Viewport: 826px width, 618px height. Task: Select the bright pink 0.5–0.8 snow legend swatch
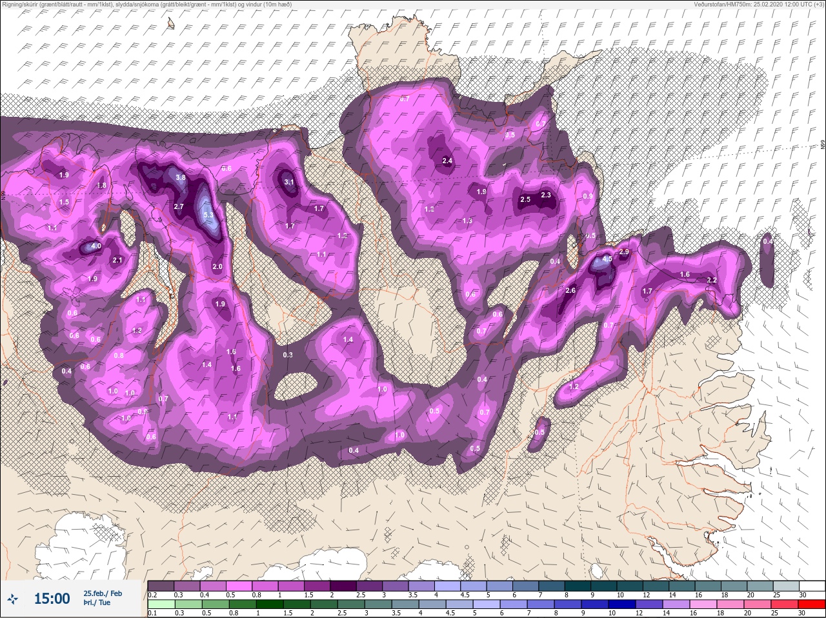[239, 586]
